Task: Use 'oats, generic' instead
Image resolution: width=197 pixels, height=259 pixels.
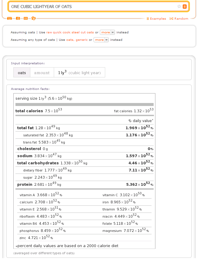Action: (77, 40)
